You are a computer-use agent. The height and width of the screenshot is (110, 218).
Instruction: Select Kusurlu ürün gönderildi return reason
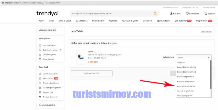[x=186, y=86]
